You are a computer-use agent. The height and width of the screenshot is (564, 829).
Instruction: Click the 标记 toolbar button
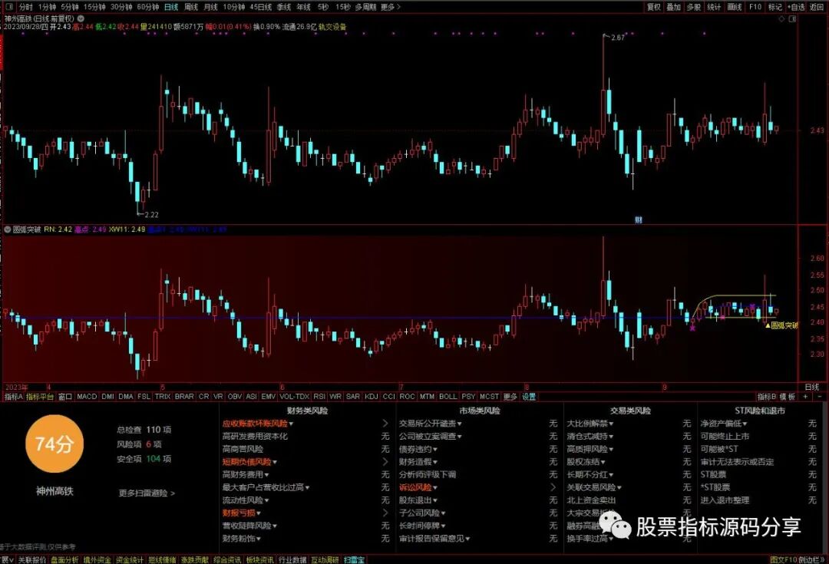click(775, 7)
